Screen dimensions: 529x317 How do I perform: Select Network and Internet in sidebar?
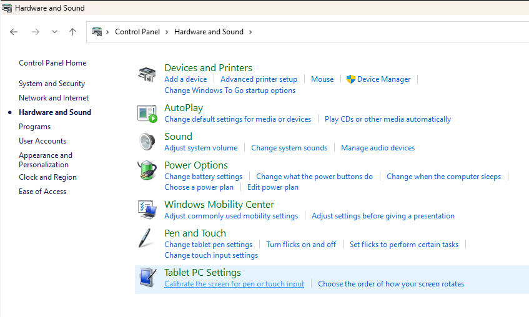[x=54, y=98]
